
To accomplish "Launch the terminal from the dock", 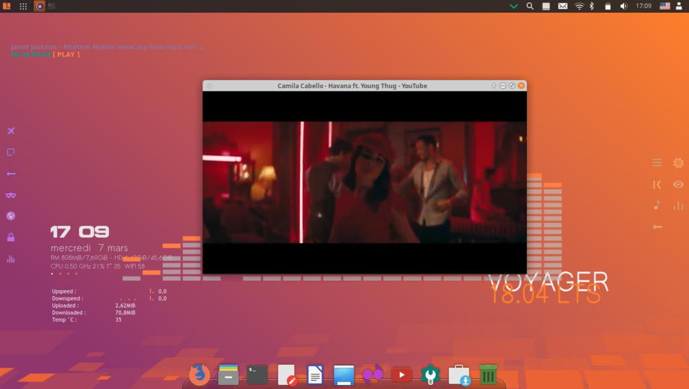I will tap(257, 375).
